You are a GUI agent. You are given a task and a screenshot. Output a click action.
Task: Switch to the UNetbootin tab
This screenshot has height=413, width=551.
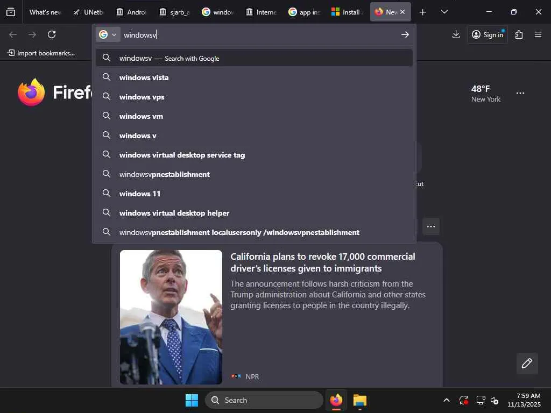(89, 12)
